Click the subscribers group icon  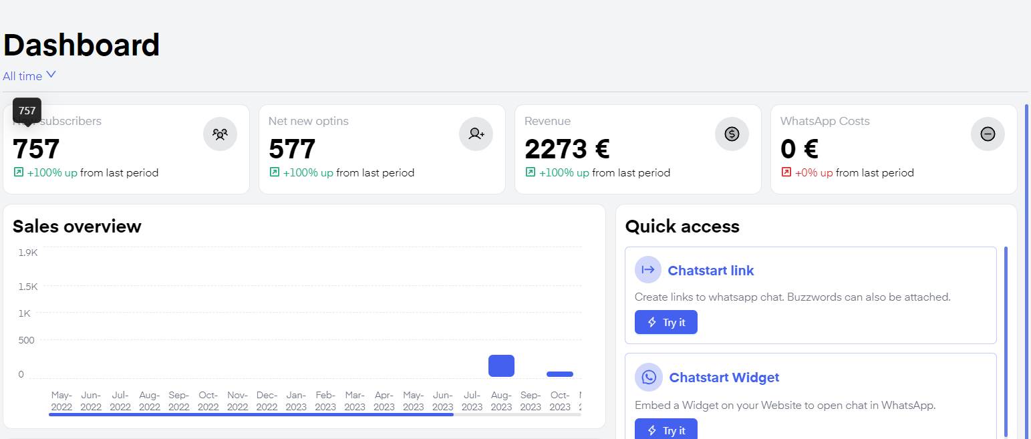point(220,134)
